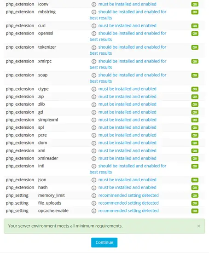Viewport: 209px width, 253px height.
Task: Click the info icon in the zip row
Action: tap(94, 97)
